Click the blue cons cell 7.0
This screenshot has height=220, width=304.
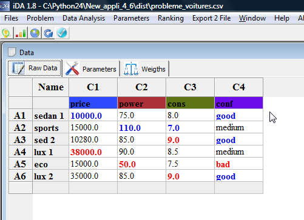[x=191, y=127]
